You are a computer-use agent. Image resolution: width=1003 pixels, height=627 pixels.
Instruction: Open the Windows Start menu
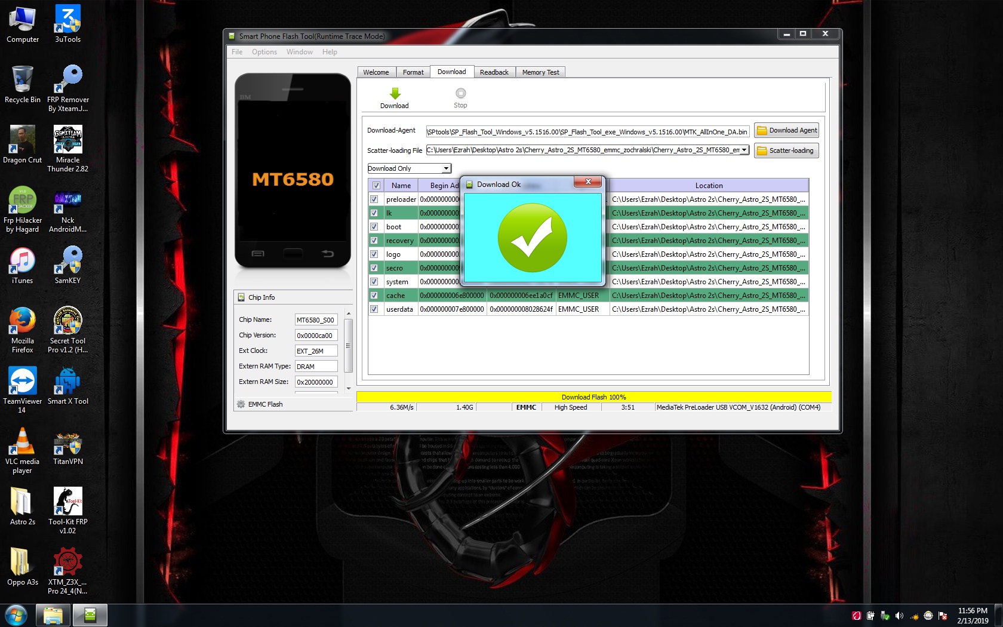tap(16, 615)
